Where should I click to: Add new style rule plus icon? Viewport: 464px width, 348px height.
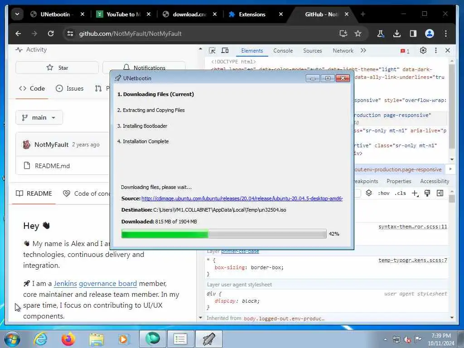point(415,193)
